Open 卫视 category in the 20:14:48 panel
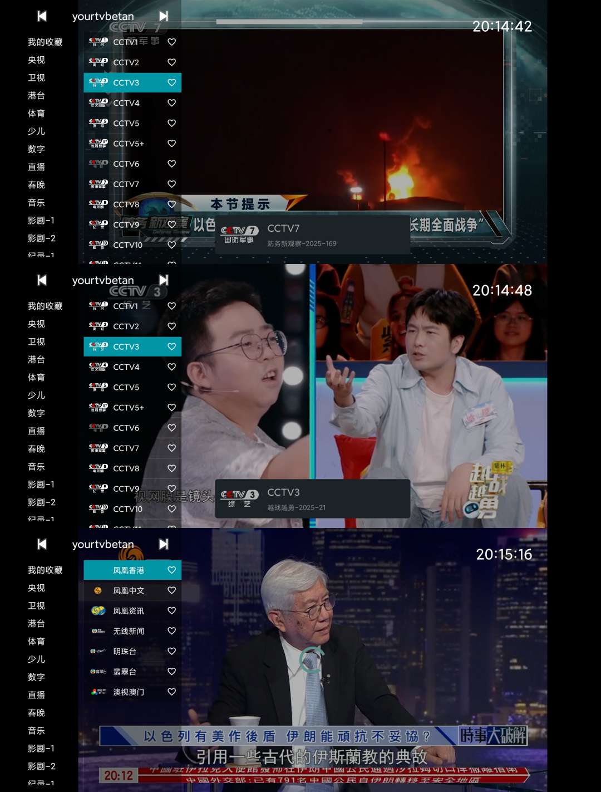This screenshot has height=792, width=601. pyautogui.click(x=36, y=342)
